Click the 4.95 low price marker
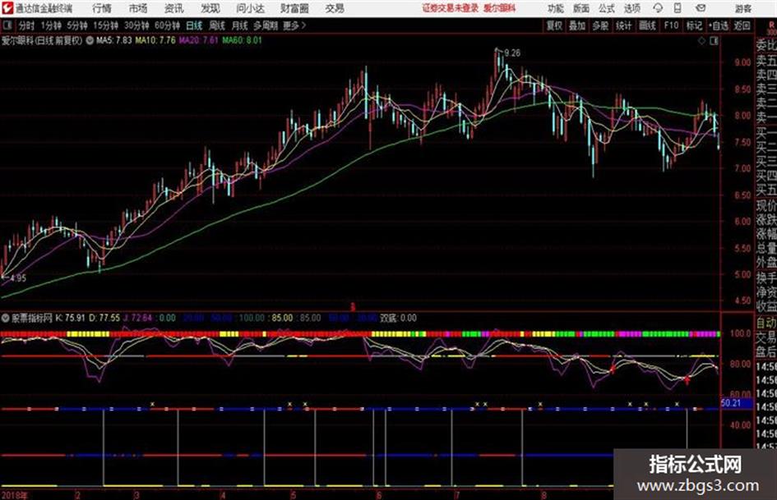The height and width of the screenshot is (500, 777). (x=18, y=278)
